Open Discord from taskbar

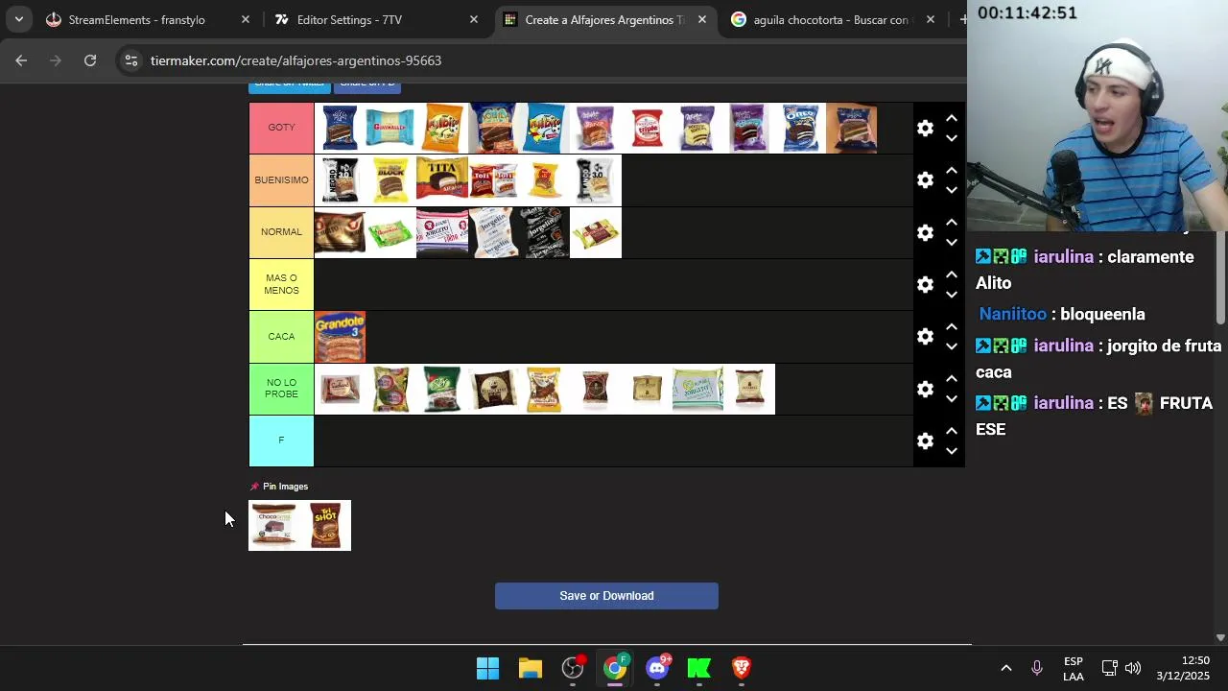(657, 668)
